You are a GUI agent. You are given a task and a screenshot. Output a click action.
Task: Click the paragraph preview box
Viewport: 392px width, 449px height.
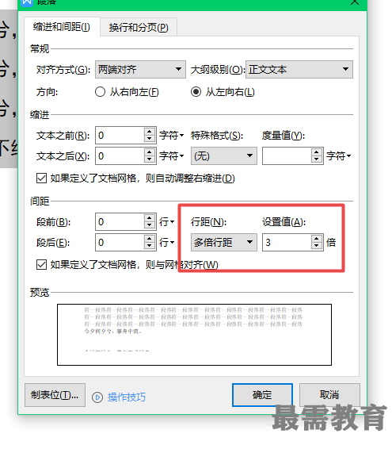pyautogui.click(x=195, y=335)
